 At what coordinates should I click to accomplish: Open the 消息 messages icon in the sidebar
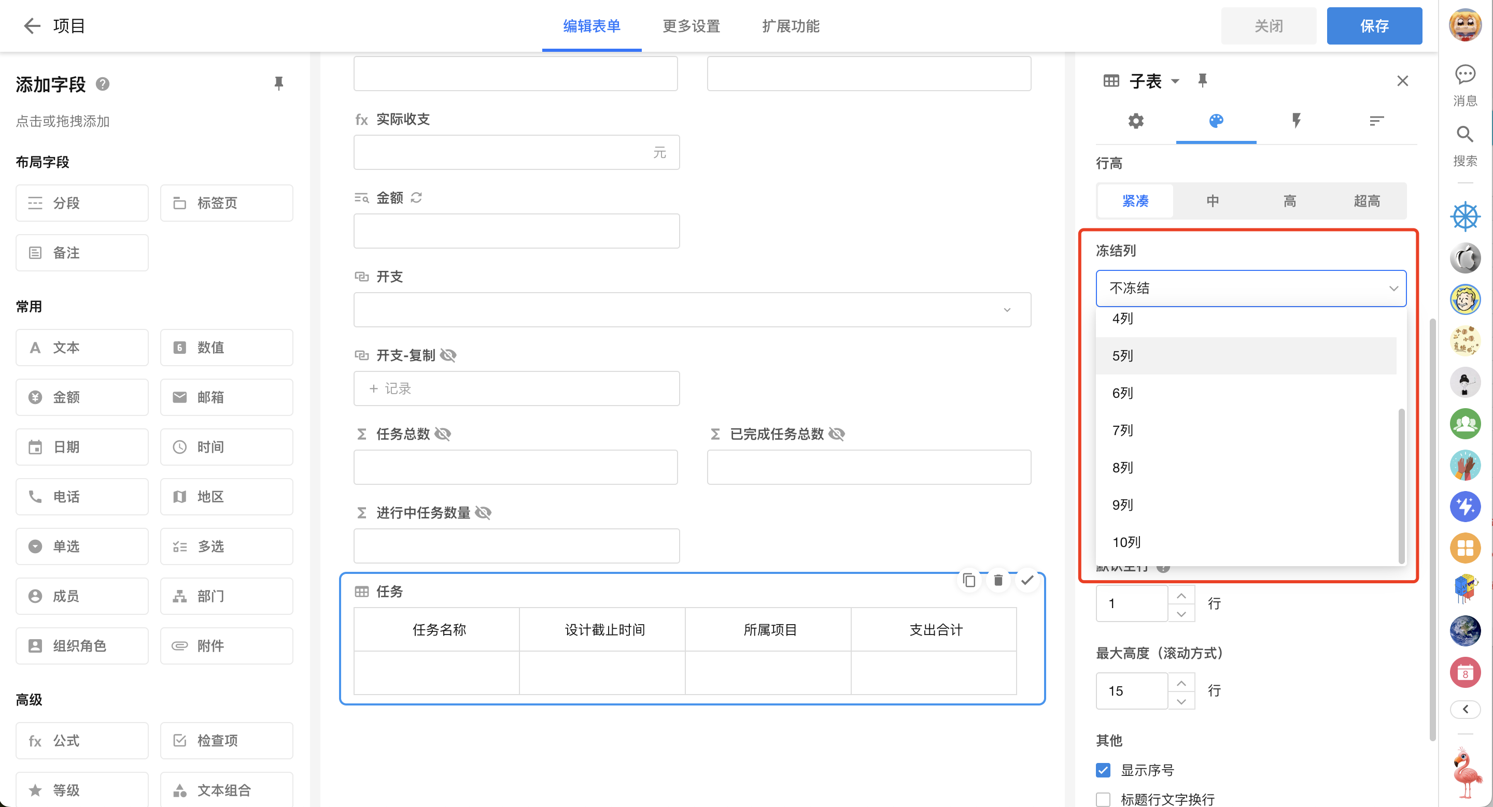[x=1464, y=75]
